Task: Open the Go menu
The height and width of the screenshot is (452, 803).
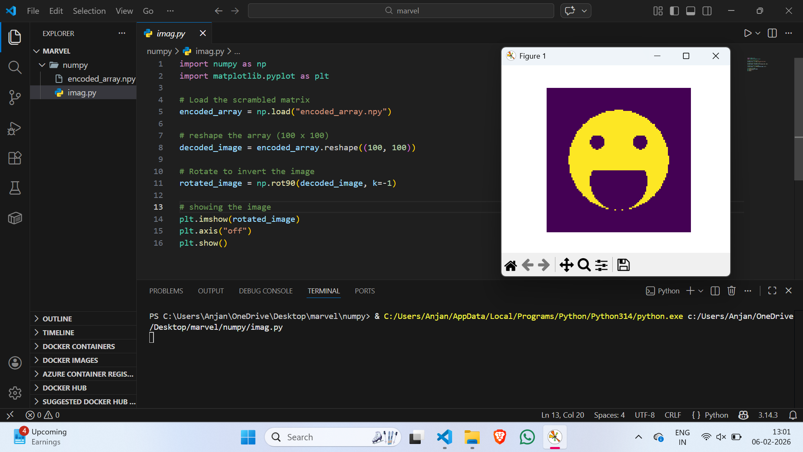Action: pos(148,11)
